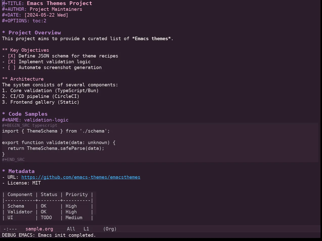Click 'return ThemeSchema.safeParse(data);' line
This screenshot has width=322, height=241.
[x=56, y=148]
